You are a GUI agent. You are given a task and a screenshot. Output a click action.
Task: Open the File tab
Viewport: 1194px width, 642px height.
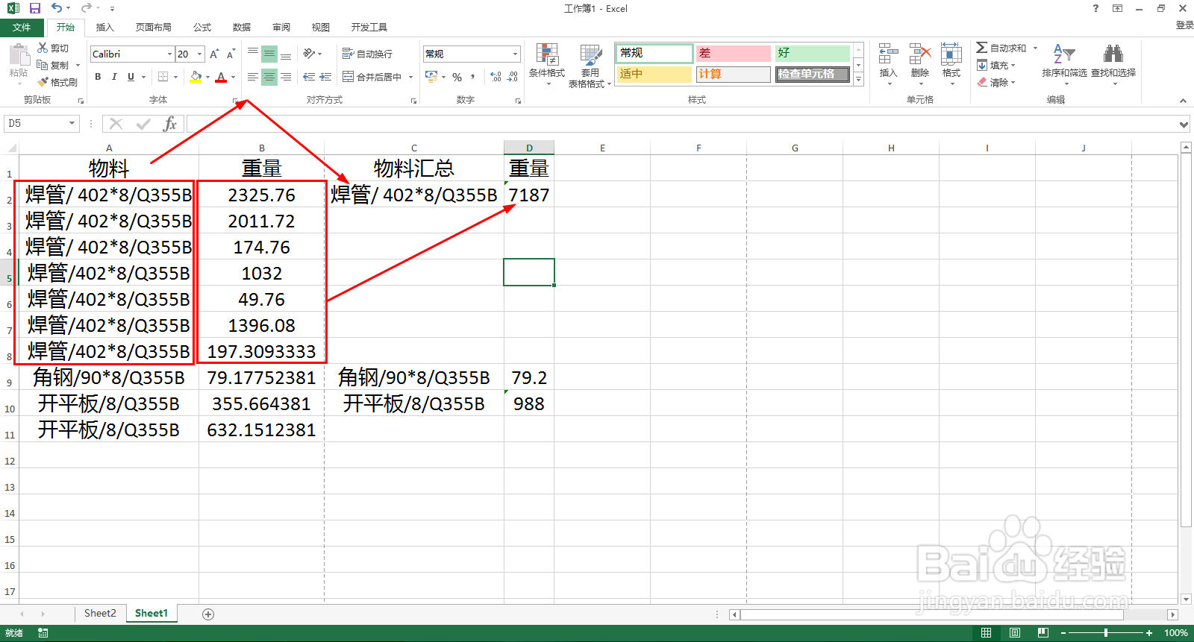[x=22, y=27]
